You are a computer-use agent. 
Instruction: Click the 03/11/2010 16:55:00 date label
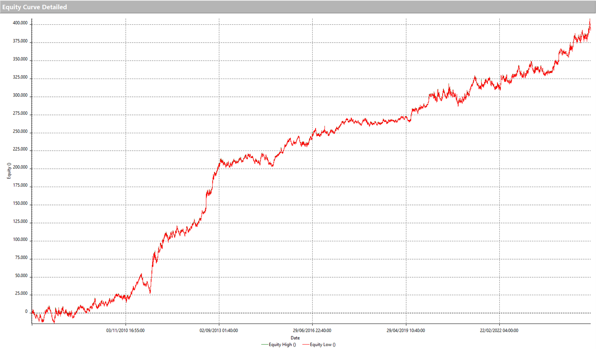pyautogui.click(x=125, y=331)
